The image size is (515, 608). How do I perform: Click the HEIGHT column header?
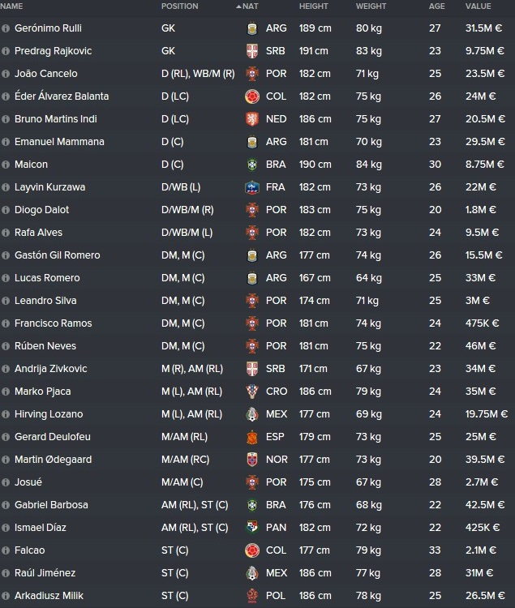pyautogui.click(x=313, y=6)
